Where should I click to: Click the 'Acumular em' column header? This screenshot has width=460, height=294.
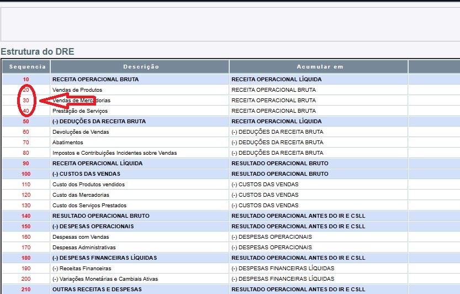point(319,67)
